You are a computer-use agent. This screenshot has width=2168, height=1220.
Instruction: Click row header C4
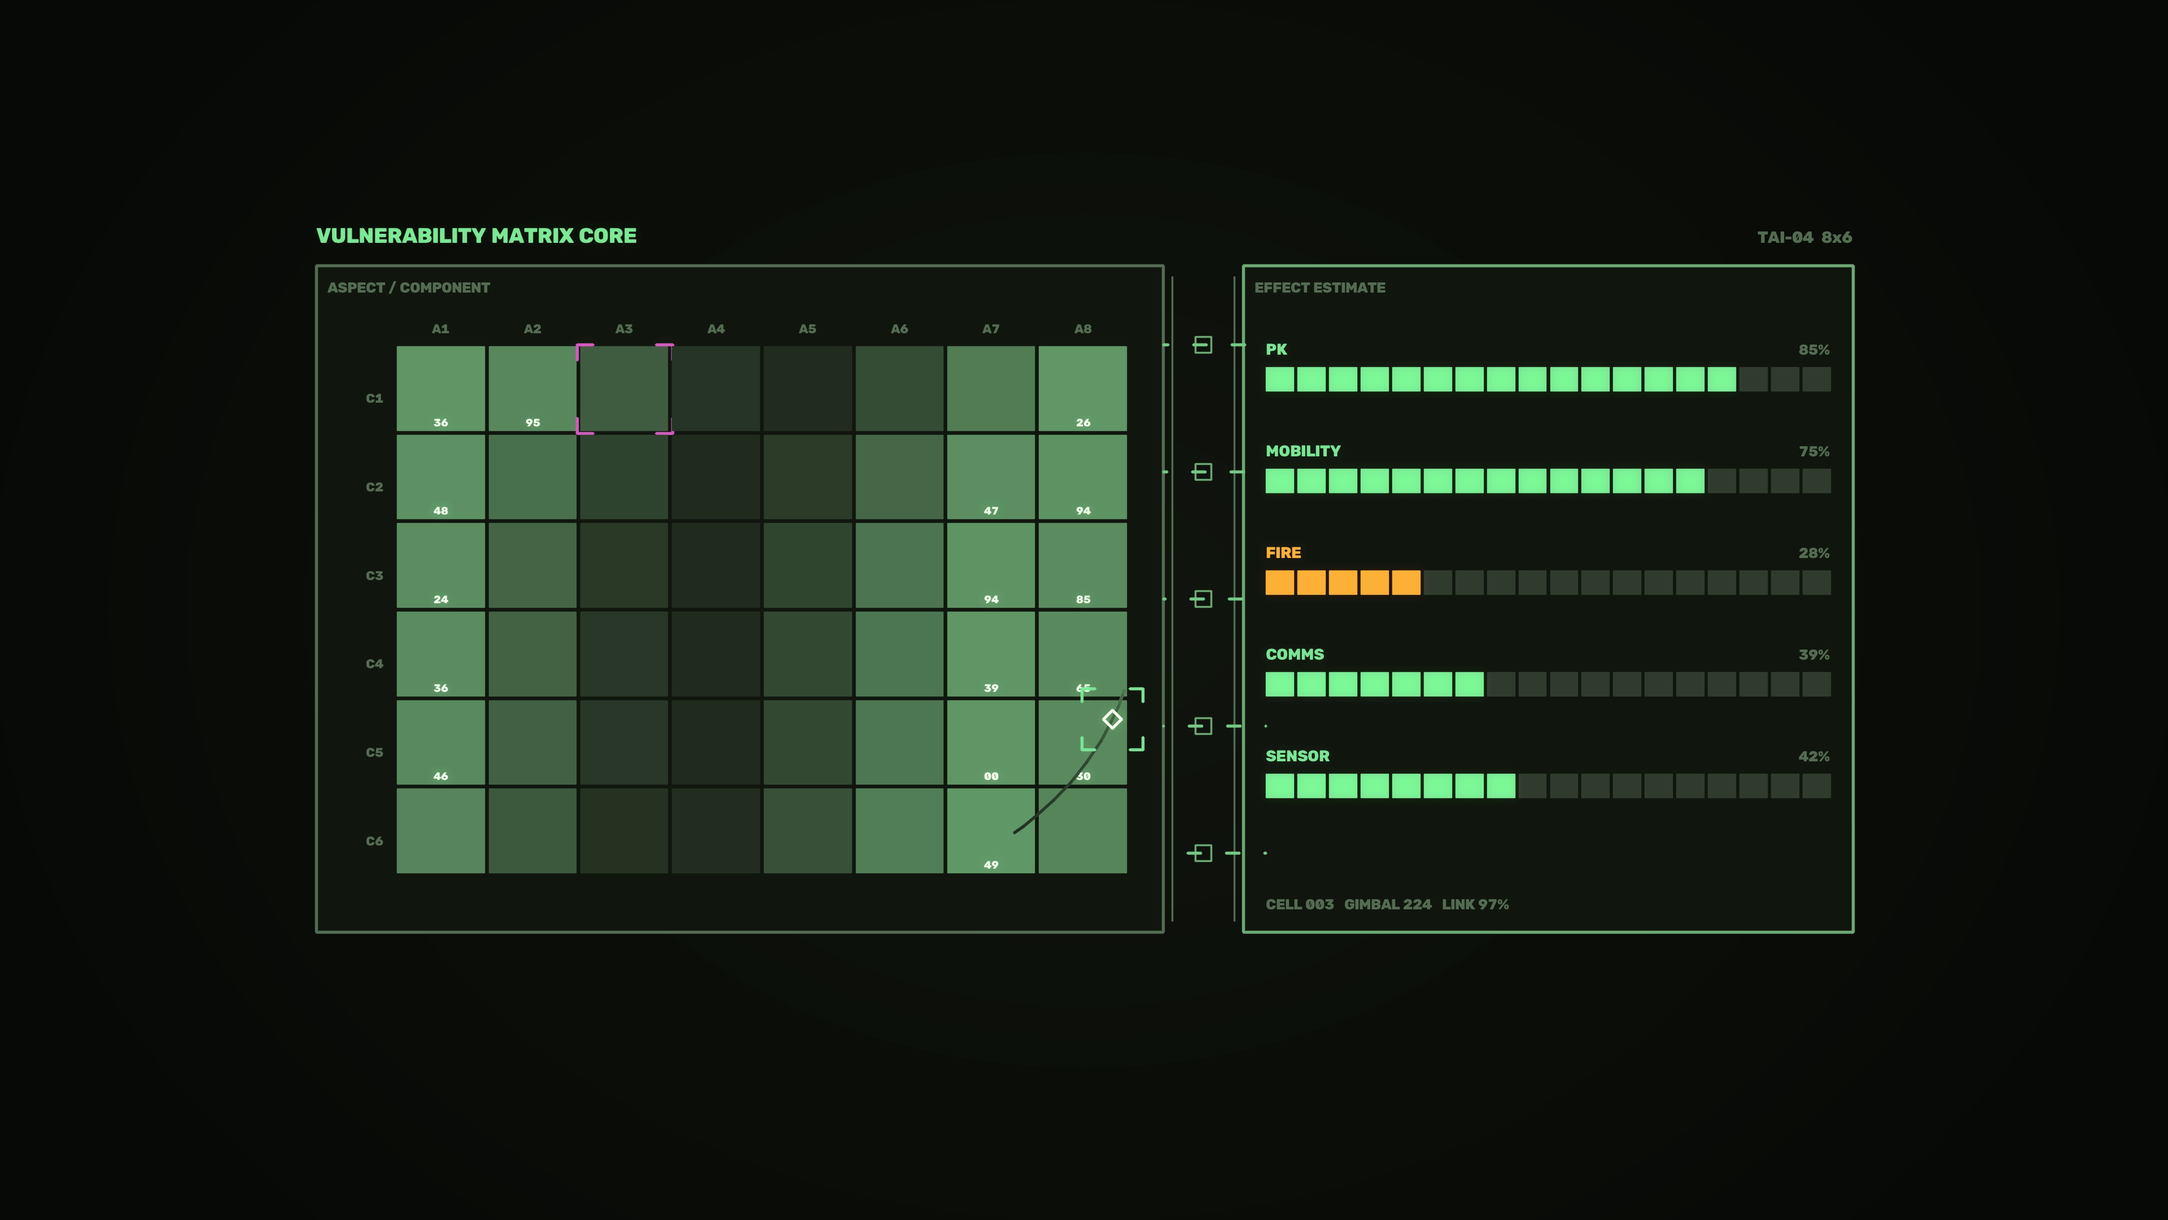374,664
